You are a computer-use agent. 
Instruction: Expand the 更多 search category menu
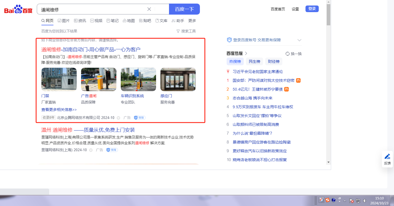tap(192, 21)
